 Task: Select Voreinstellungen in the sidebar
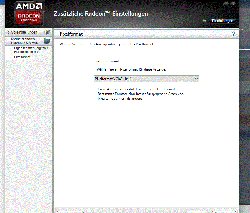[24, 32]
